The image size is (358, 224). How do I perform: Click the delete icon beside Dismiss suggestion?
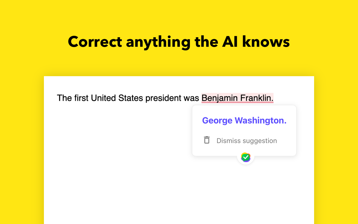click(x=207, y=140)
